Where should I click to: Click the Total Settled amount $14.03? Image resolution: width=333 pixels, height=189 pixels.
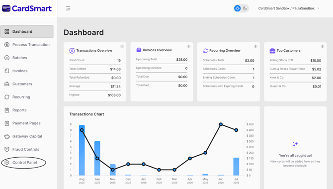115,69
